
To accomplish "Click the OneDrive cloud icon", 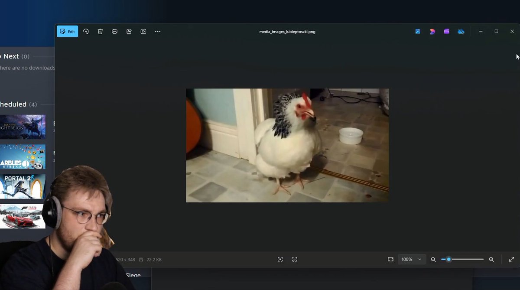I will (461, 32).
